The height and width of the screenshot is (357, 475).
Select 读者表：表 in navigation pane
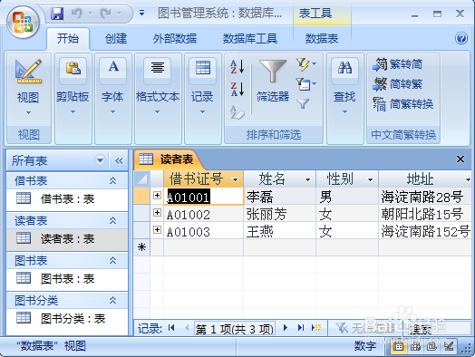(67, 239)
